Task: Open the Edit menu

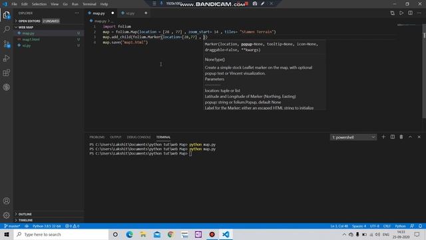Action: click(x=25, y=4)
